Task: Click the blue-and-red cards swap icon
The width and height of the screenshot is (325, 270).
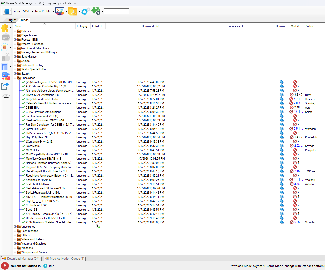Action: (6, 76)
